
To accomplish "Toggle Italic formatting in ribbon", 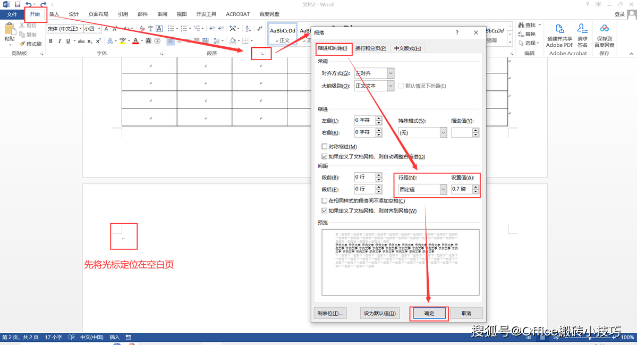I will (60, 40).
